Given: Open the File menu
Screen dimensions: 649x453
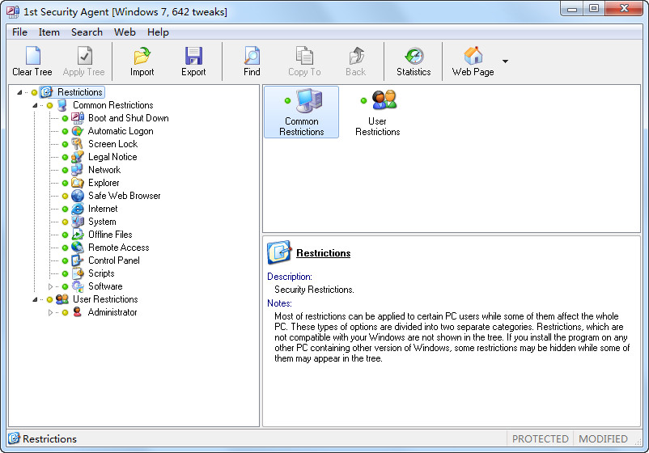Looking at the screenshot, I should coord(19,32).
